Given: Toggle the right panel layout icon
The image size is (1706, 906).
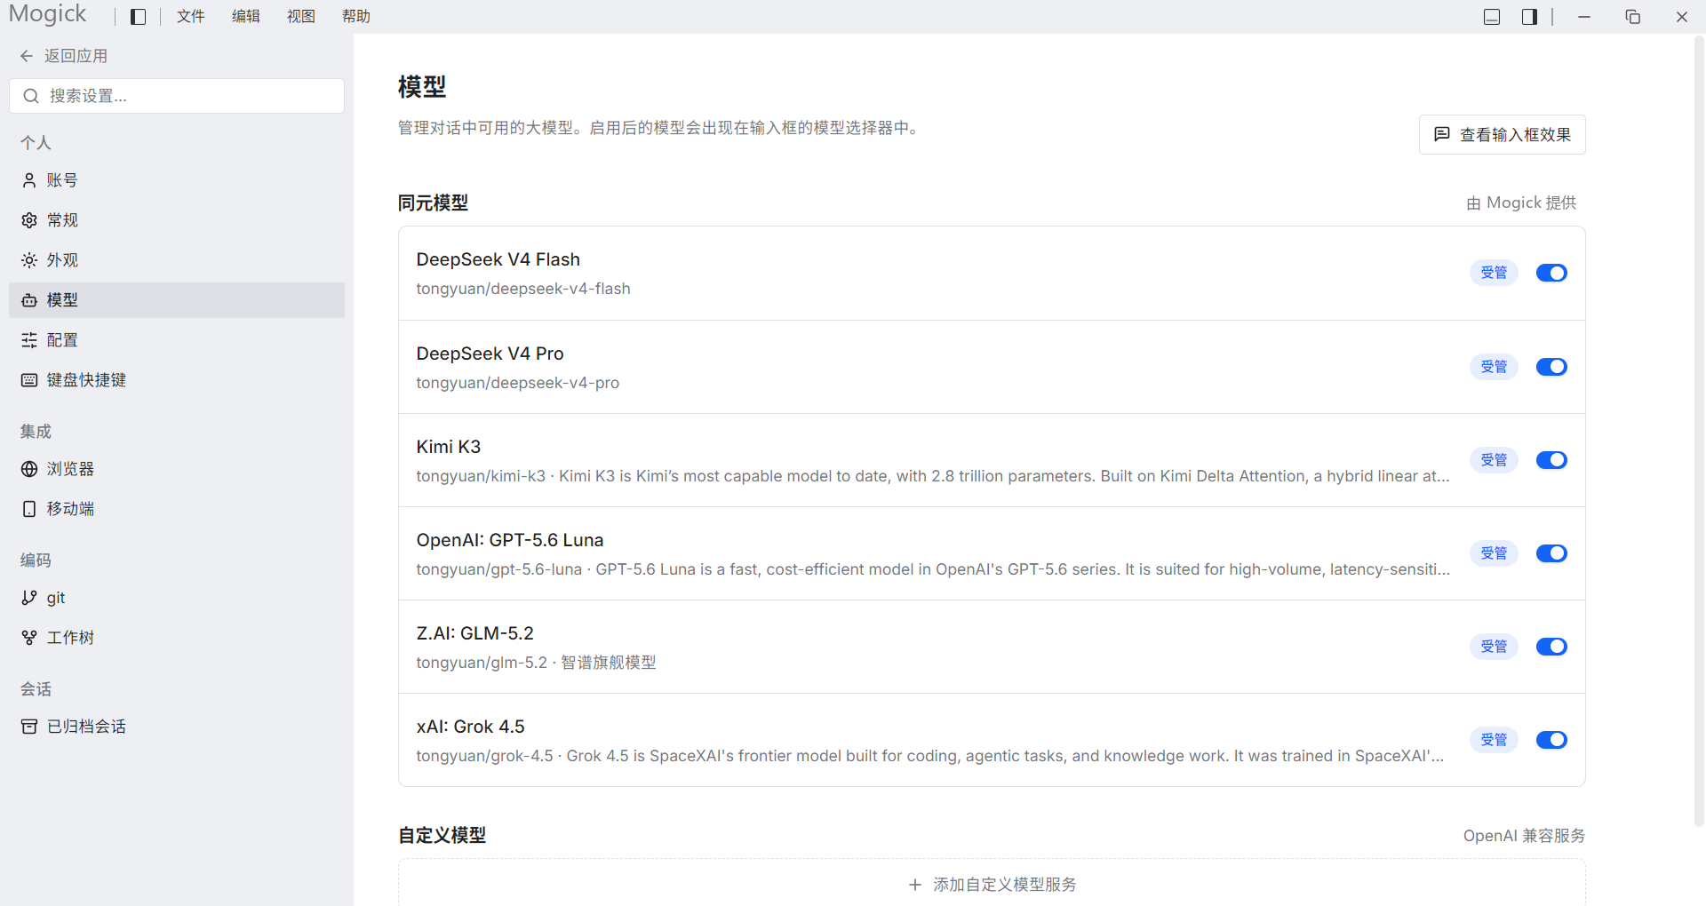Looking at the screenshot, I should pyautogui.click(x=1529, y=17).
